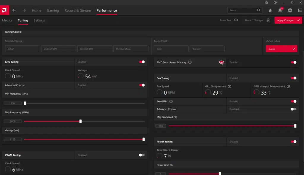Open the Record & Stream tab
Screen dimensions: 304x175
coord(78,10)
